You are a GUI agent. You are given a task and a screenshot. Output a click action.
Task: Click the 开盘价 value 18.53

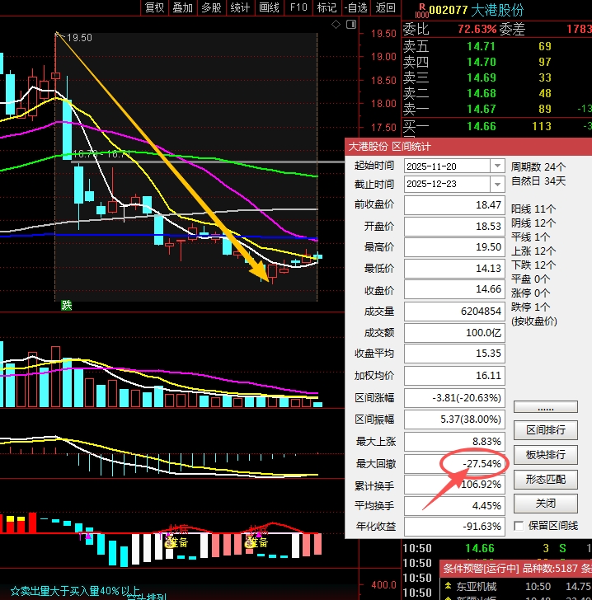(x=454, y=226)
